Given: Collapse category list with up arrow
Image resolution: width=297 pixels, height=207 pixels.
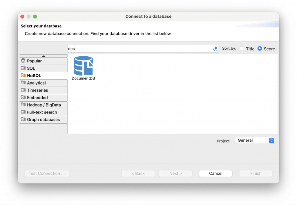Looking at the screenshot, I should [x=44, y=56].
